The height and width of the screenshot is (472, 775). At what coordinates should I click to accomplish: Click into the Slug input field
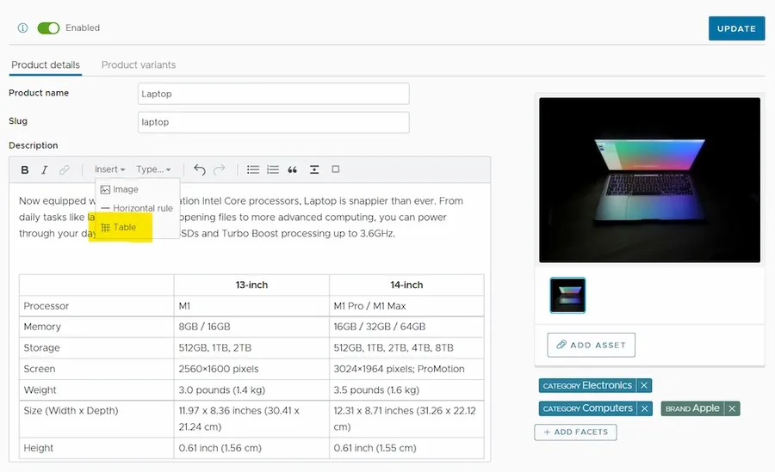(x=273, y=122)
